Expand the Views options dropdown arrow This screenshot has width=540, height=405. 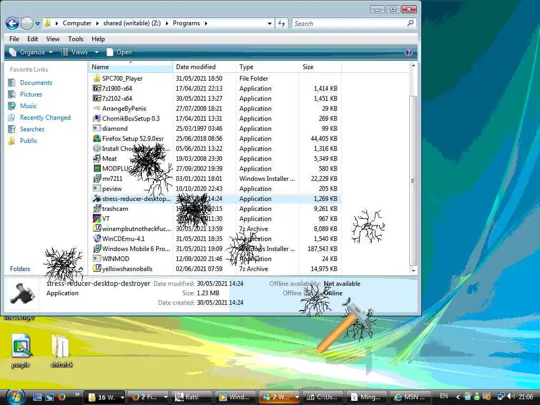(x=97, y=52)
